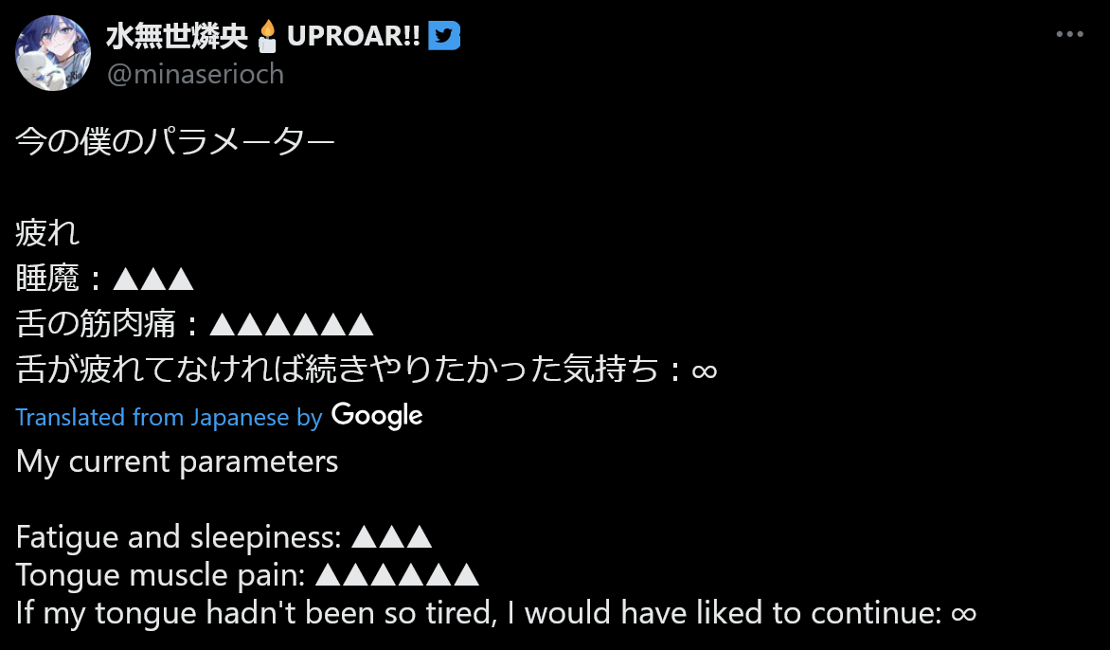
Task: Open the three-dot more options menu
Action: pos(1069,34)
